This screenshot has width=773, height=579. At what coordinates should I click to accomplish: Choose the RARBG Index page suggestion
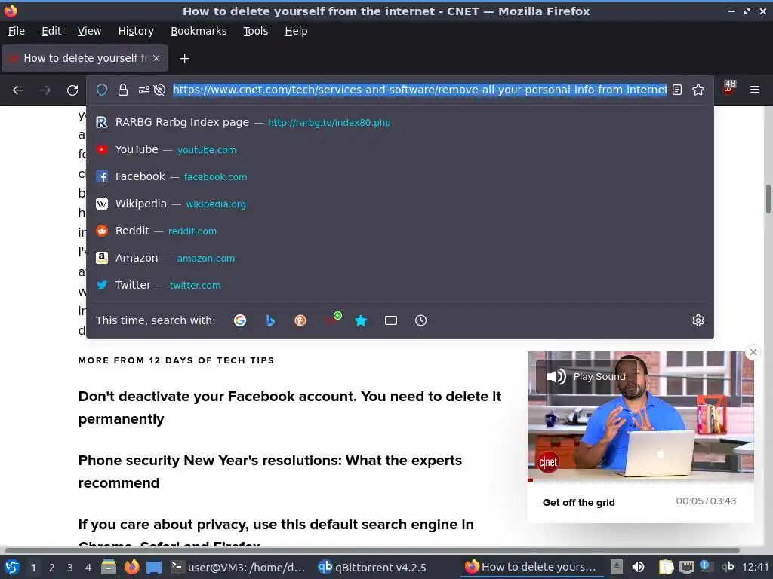[x=400, y=123]
